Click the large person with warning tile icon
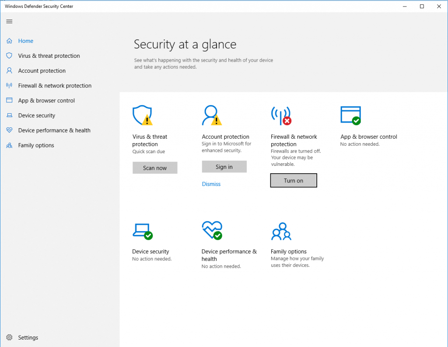 (212, 115)
